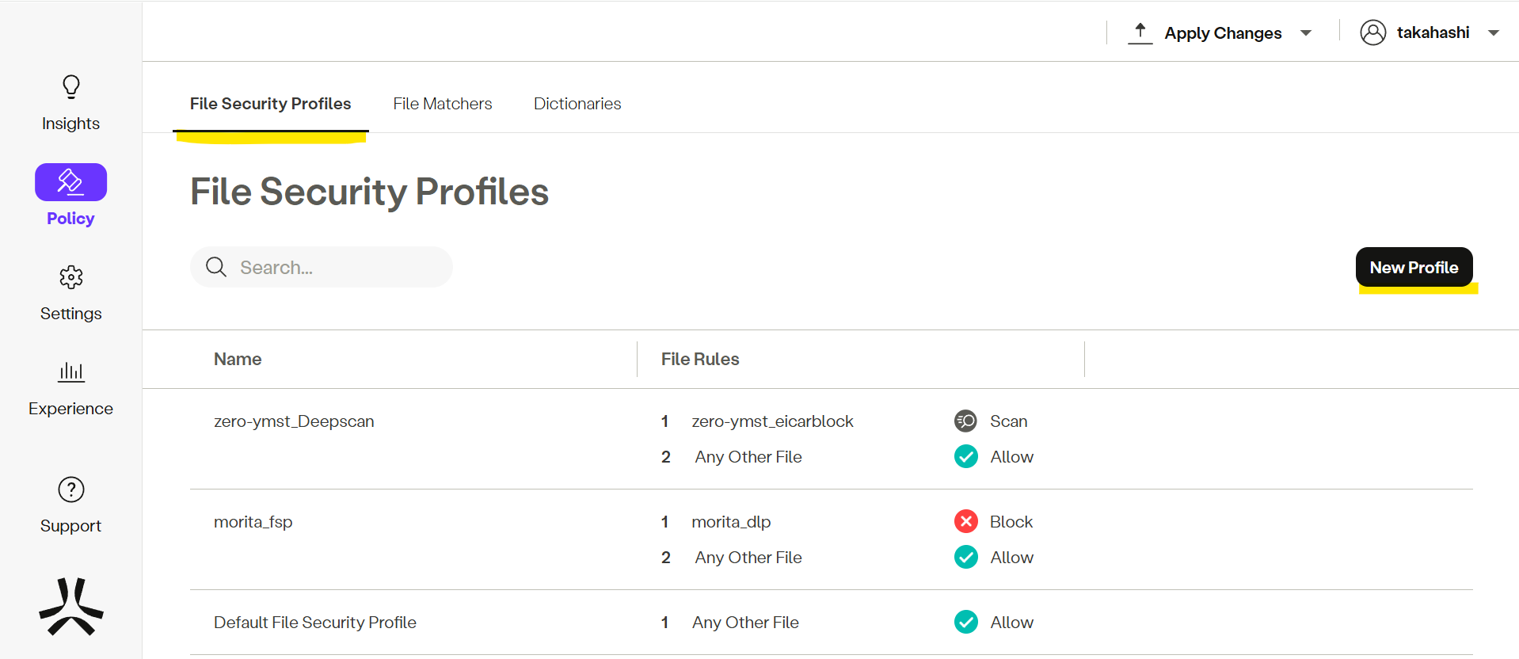This screenshot has height=659, width=1519.
Task: Click the Support question mark icon
Action: pyautogui.click(x=70, y=489)
